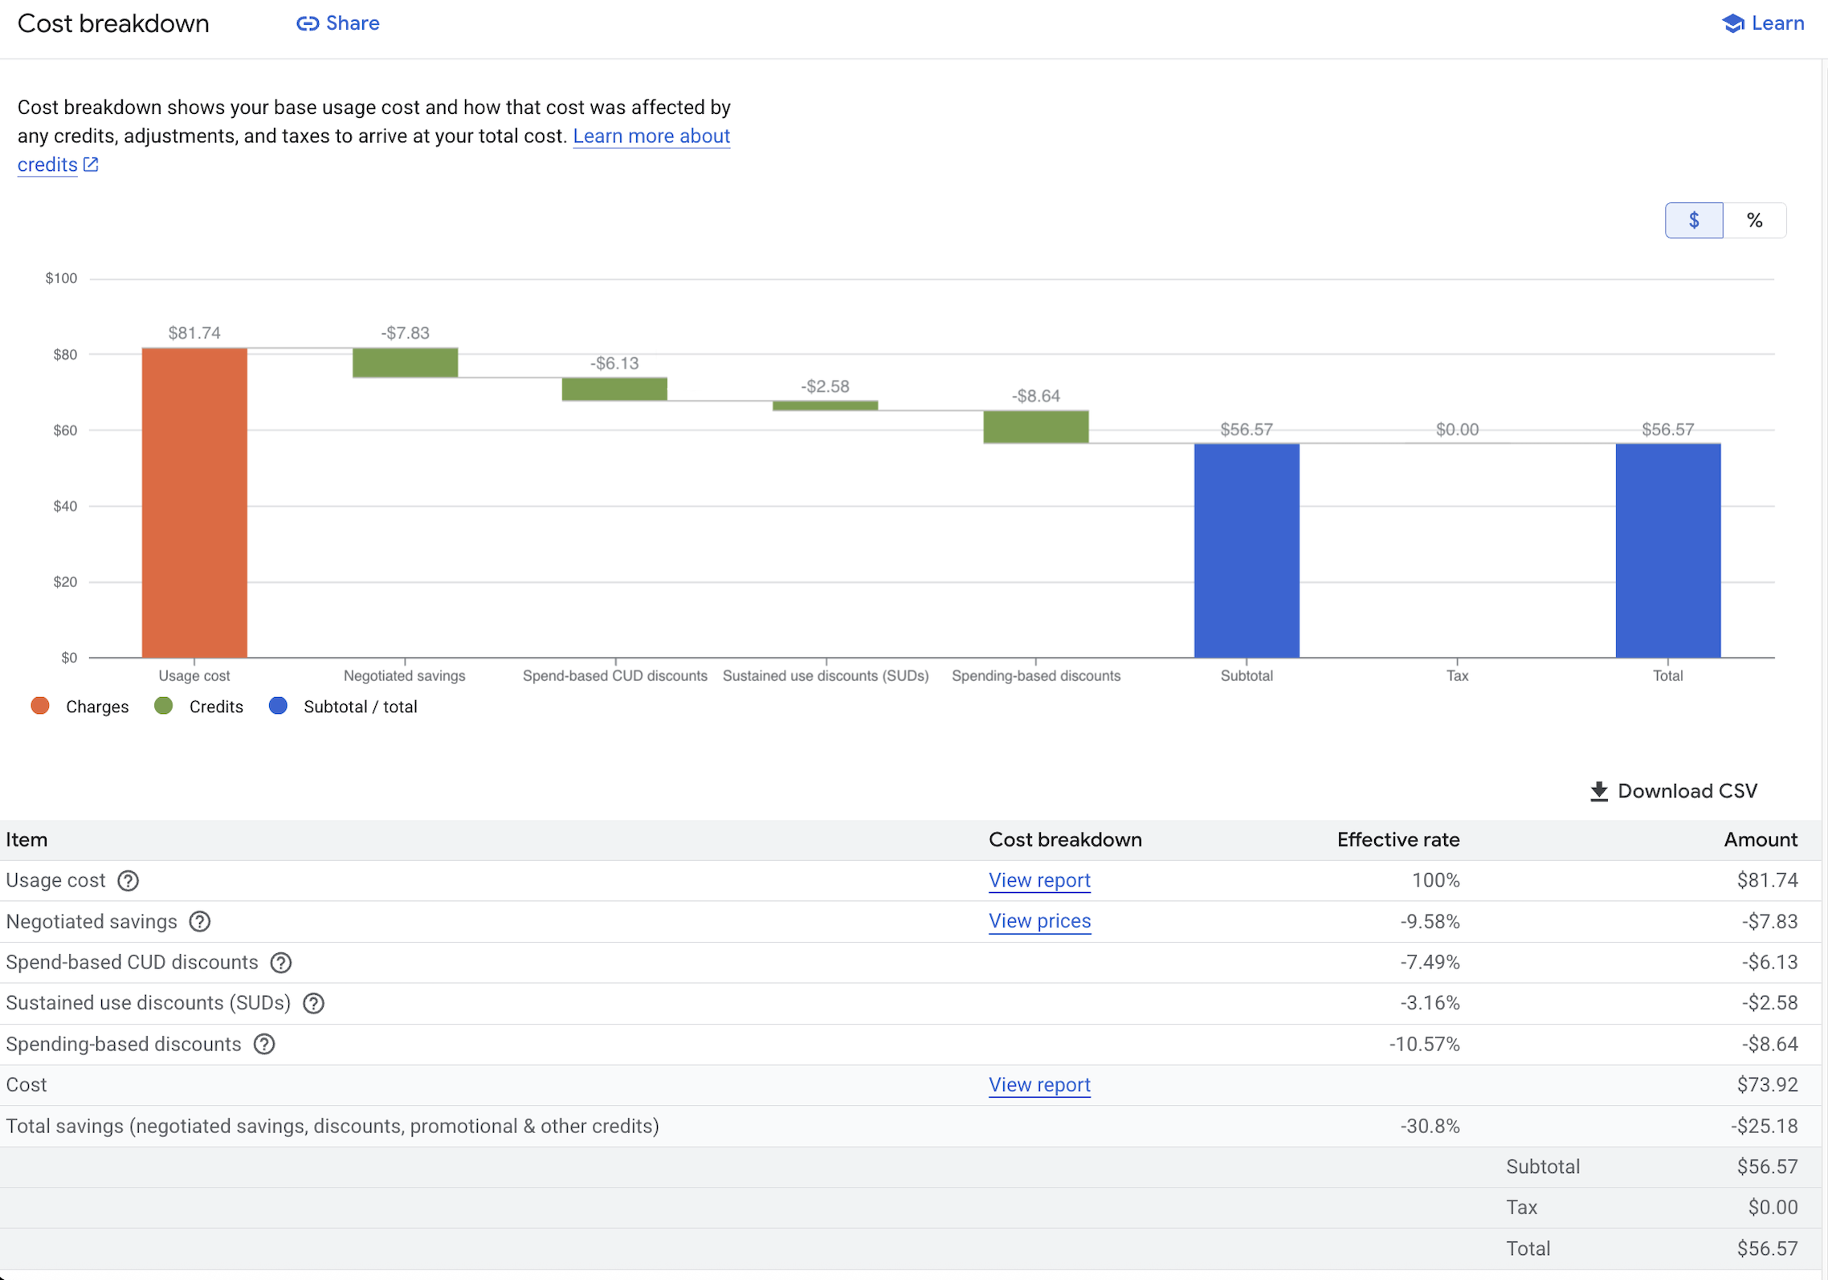This screenshot has width=1828, height=1280.
Task: Open help for Spend-based CUD discounts
Action: click(x=280, y=963)
